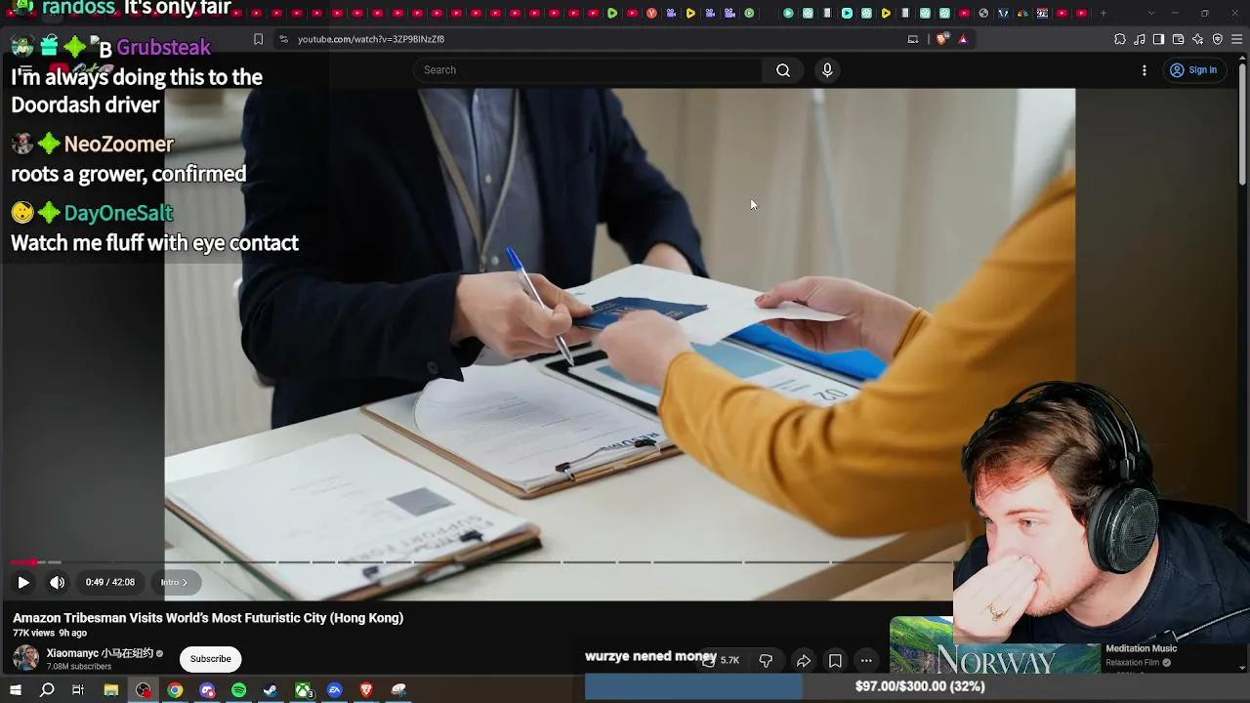View site information icon
Screen dimensions: 1250x703
click(x=283, y=39)
